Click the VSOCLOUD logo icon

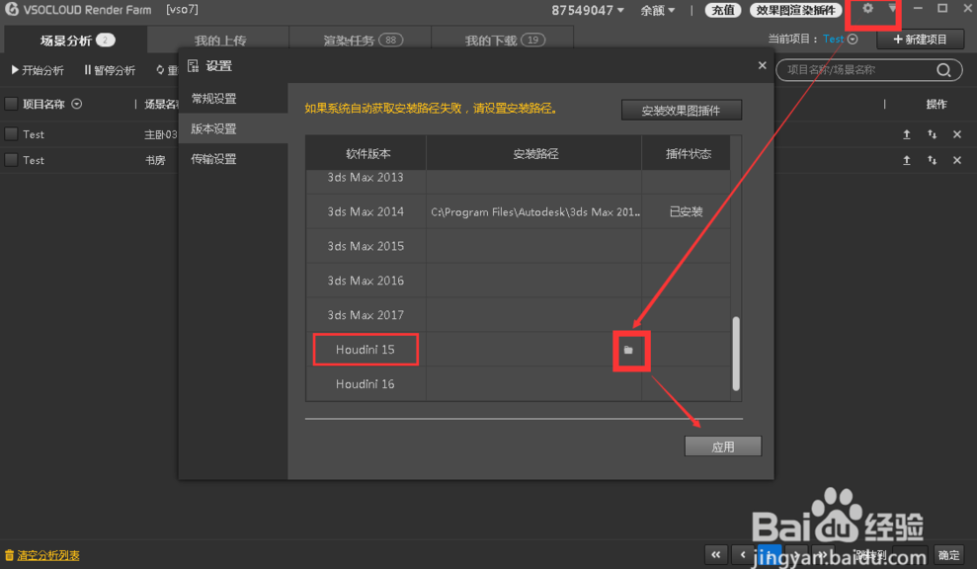(x=11, y=9)
